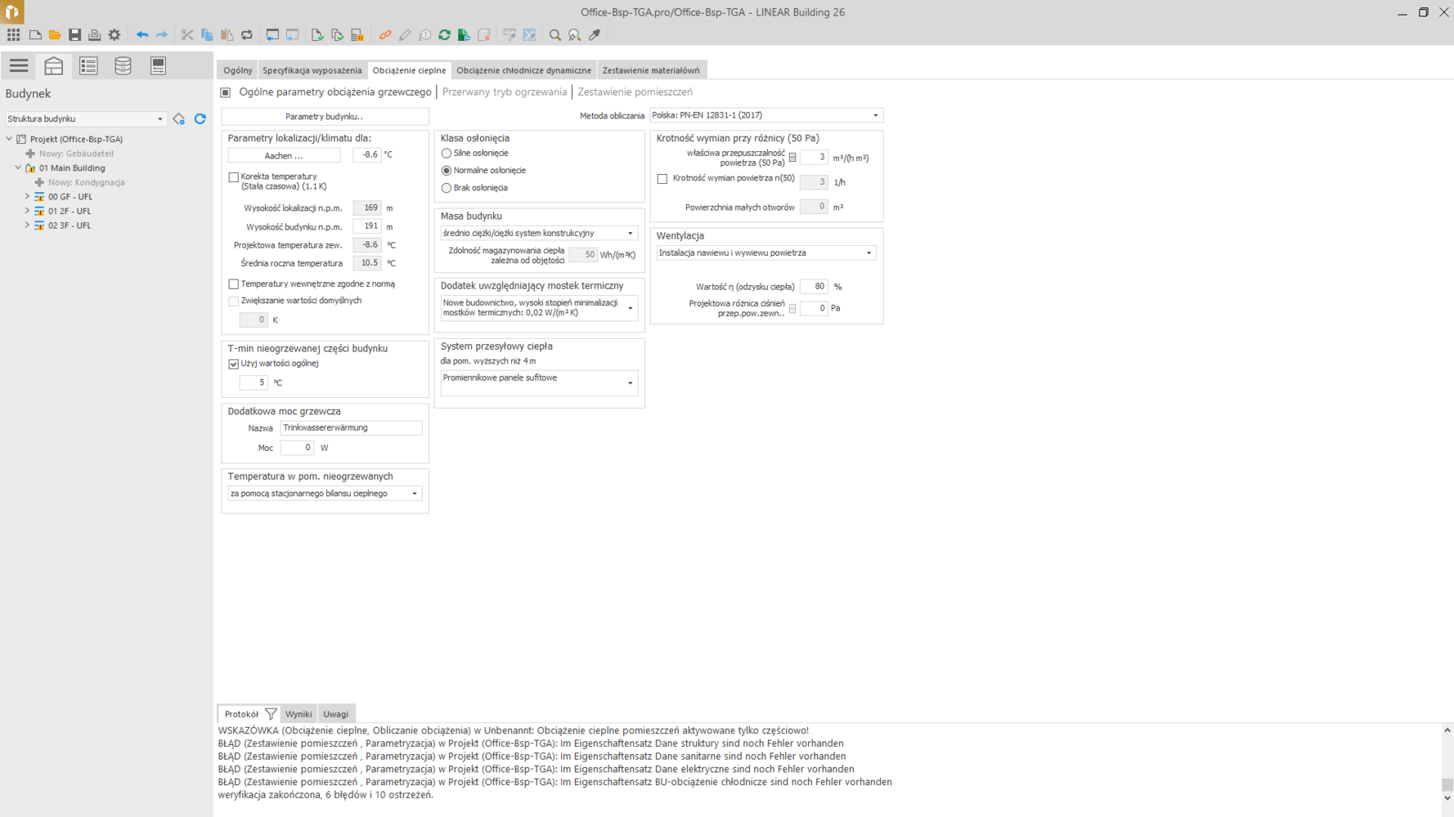Click the Moc input field
Viewport: 1454px width, 817px height.
[x=297, y=448]
